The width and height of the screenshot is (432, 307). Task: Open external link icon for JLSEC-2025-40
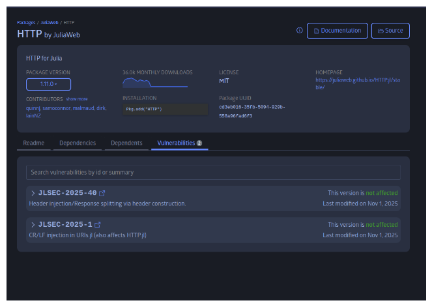[102, 193]
